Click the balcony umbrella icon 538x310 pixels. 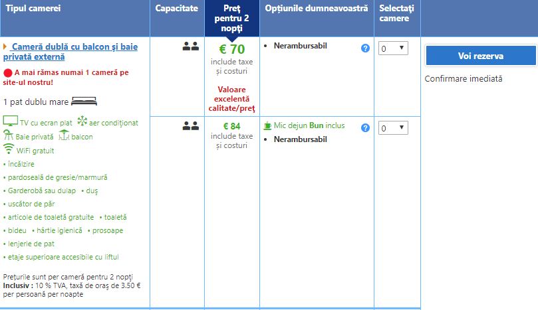pyautogui.click(x=64, y=135)
